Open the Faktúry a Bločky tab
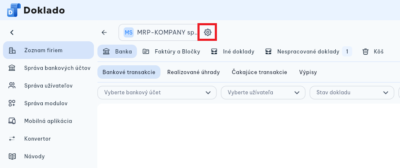Viewport: 400px width, 168px height. coord(171,52)
